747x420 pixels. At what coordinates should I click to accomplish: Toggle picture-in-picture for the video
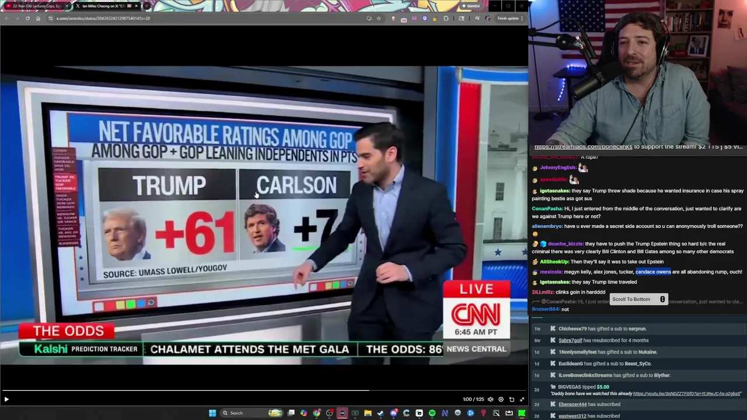point(511,399)
